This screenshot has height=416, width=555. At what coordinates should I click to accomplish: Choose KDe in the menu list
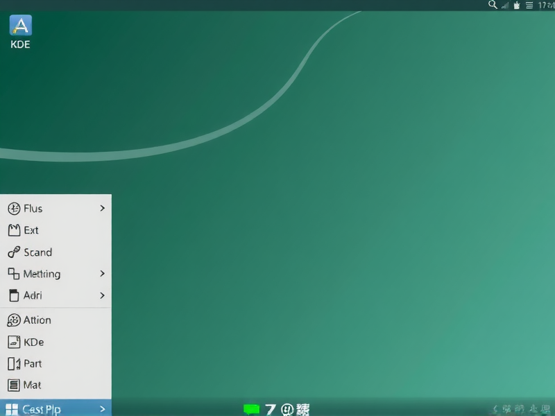35,342
